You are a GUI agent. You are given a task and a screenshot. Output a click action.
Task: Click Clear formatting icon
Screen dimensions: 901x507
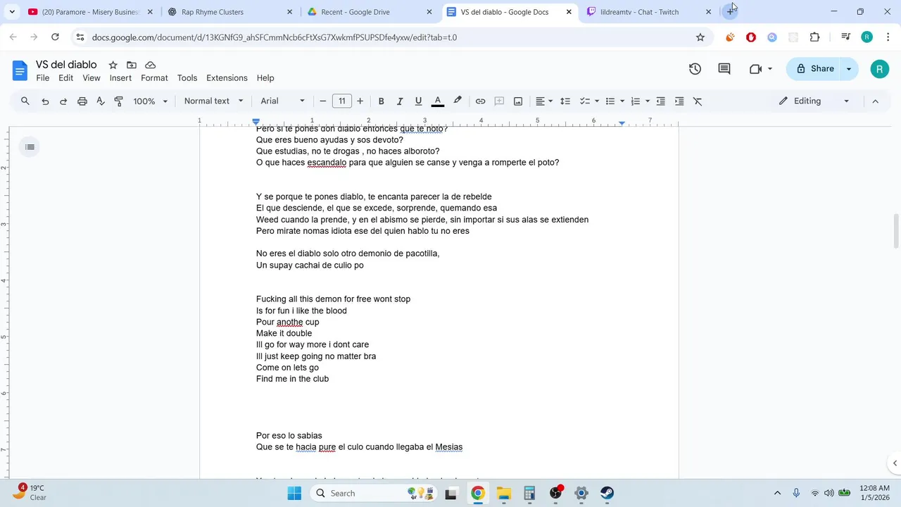pos(698,101)
